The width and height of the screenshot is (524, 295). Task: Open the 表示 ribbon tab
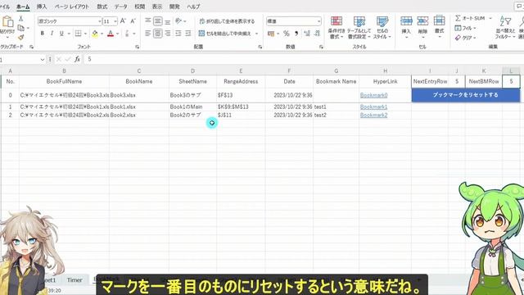(x=157, y=7)
